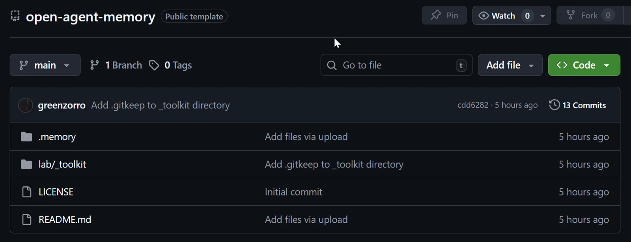Image resolution: width=631 pixels, height=242 pixels.
Task: Pin the repository using the Pin button
Action: [x=444, y=15]
